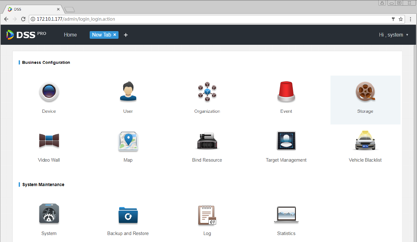
Task: Click the Business Configuration heading
Action: 46,63
